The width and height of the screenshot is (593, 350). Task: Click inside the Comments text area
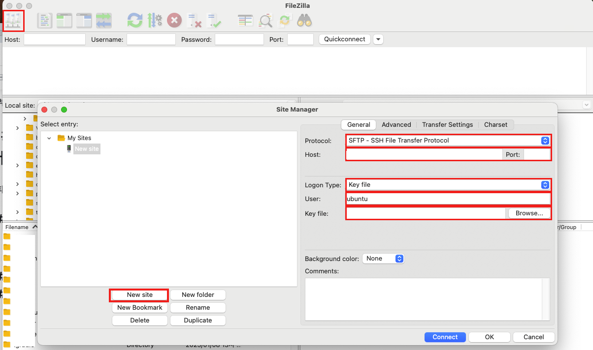click(424, 299)
